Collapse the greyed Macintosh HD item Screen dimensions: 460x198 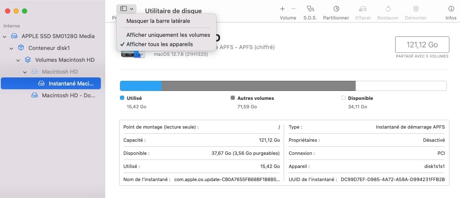pos(25,72)
